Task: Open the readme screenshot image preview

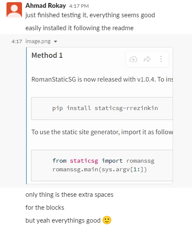Action: pos(100,116)
